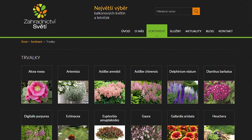Screen dimensions: 252x140
Task: Open the Heuchera title link
Action: pos(219,116)
